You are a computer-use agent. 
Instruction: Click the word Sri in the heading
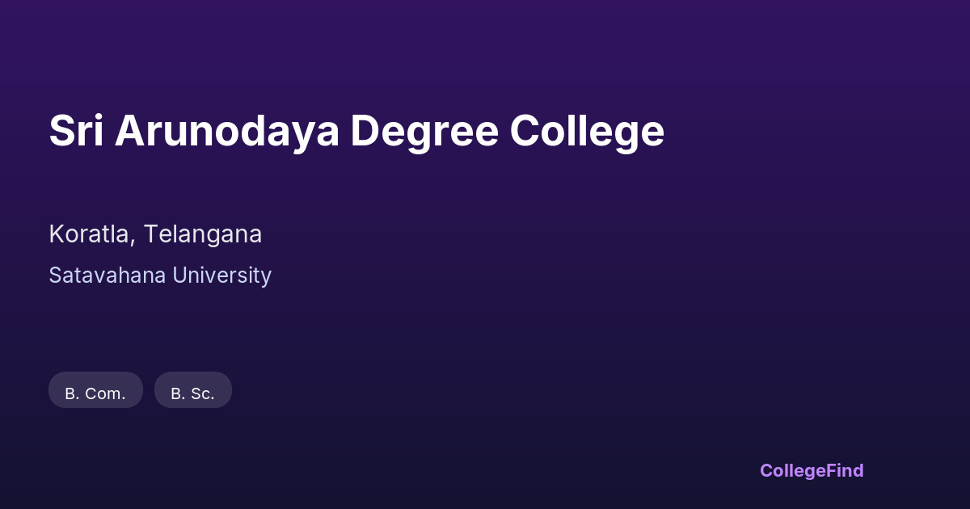click(76, 131)
